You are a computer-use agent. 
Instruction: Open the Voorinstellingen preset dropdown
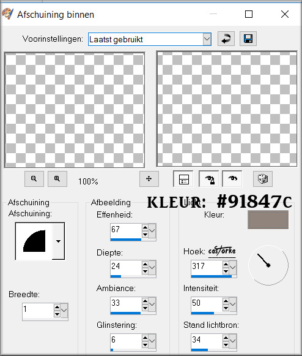pos(207,39)
